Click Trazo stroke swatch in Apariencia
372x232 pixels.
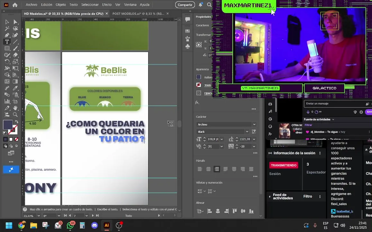pyautogui.click(x=199, y=85)
